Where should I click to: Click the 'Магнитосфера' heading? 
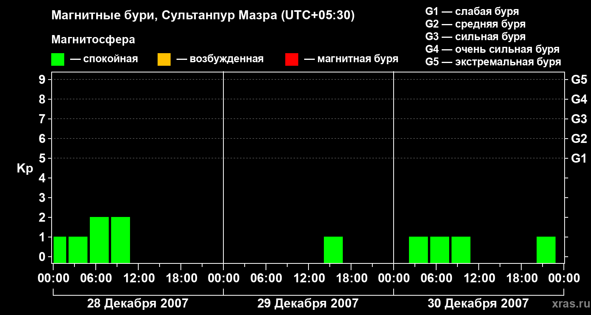pos(93,40)
